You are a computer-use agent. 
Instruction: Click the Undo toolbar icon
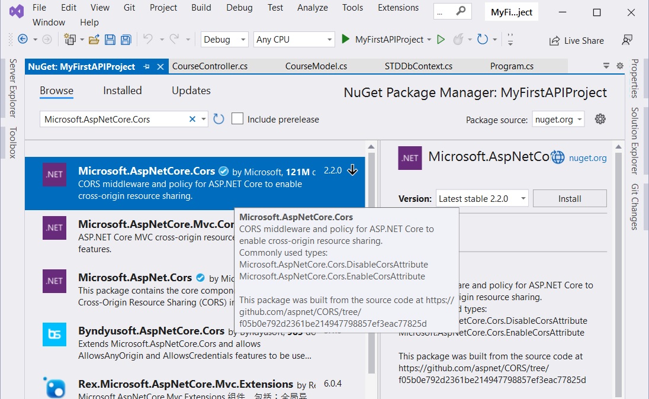click(148, 39)
